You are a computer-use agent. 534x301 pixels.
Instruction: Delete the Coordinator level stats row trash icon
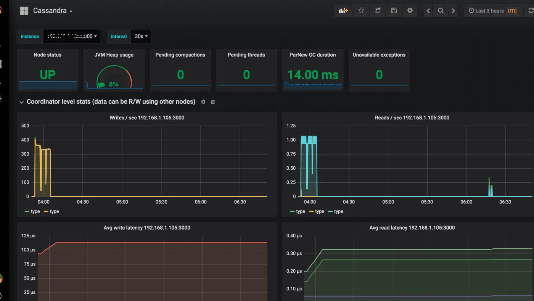pos(213,102)
